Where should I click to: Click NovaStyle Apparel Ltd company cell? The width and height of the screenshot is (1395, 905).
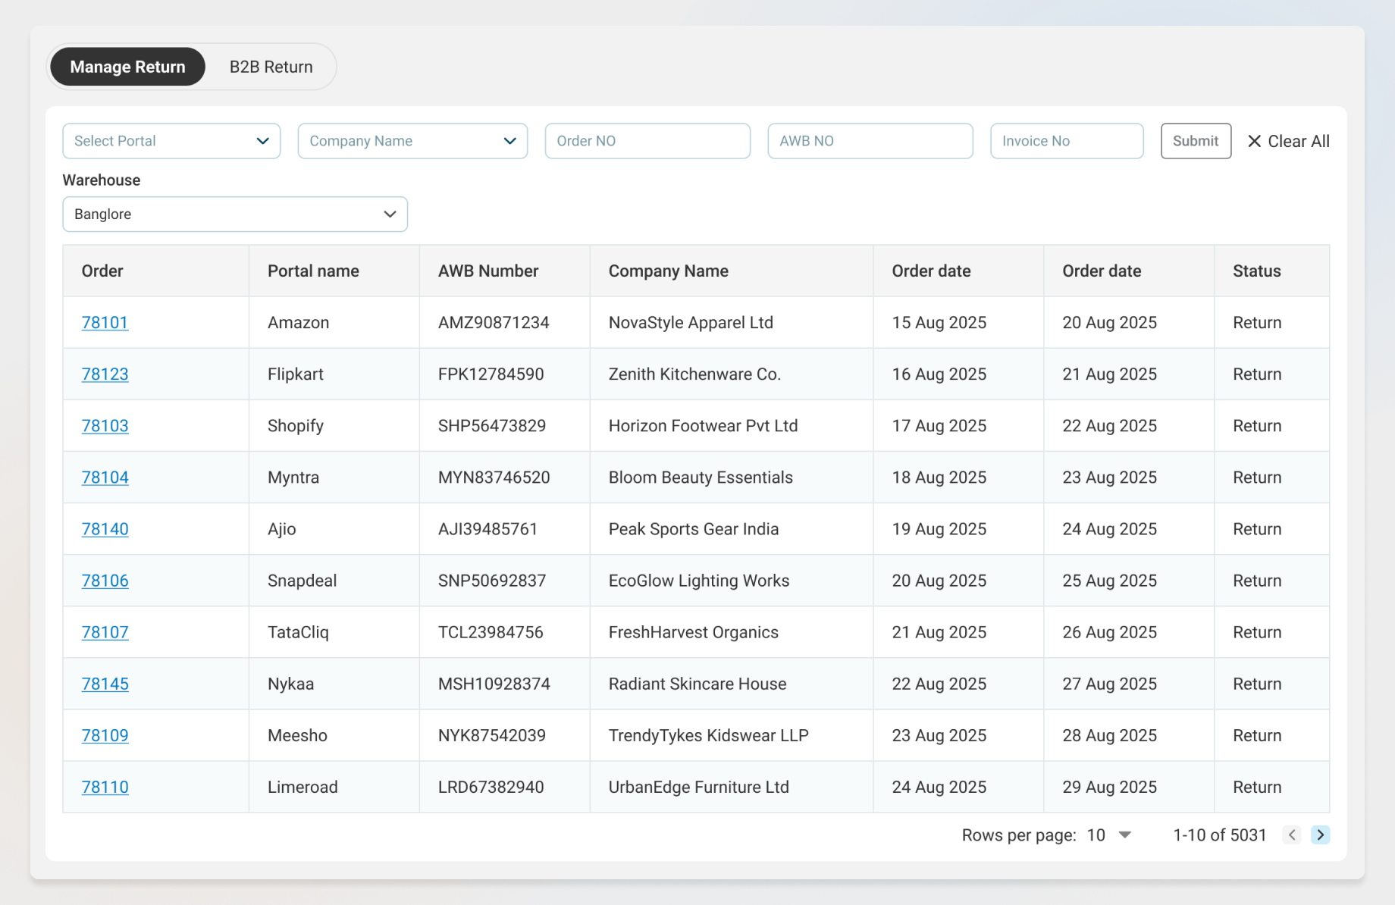pos(732,323)
